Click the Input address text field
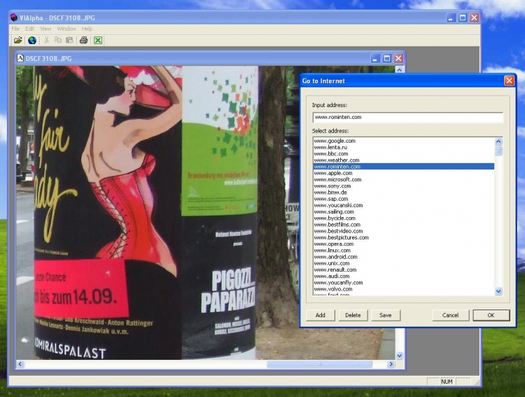525x397 pixels. pyautogui.click(x=407, y=118)
